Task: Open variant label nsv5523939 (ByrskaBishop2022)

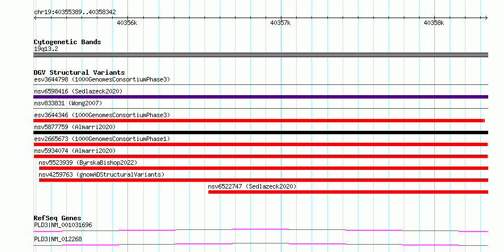Action: tap(88, 163)
